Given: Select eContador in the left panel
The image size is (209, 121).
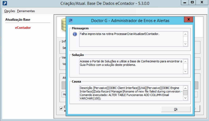Looking at the screenshot, I should (23, 28).
